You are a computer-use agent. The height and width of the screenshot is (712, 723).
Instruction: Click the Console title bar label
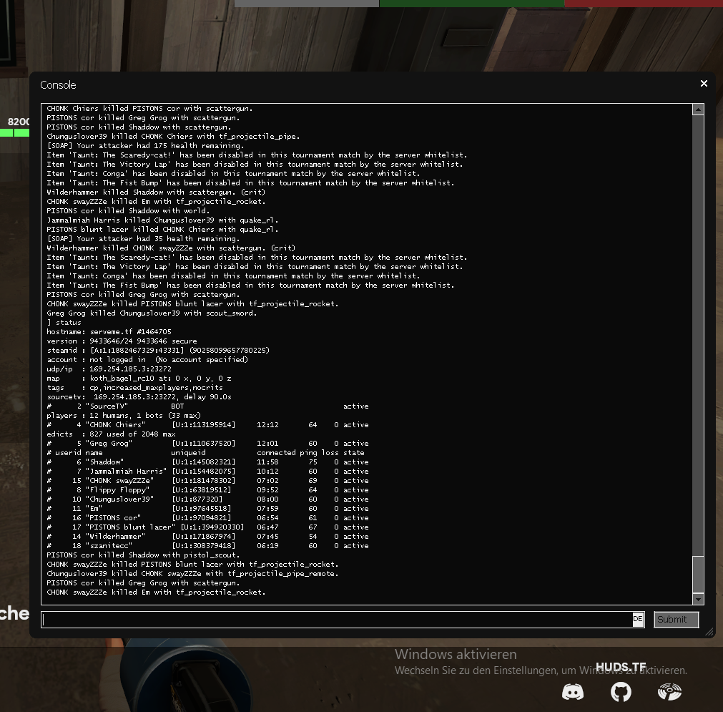pyautogui.click(x=59, y=85)
